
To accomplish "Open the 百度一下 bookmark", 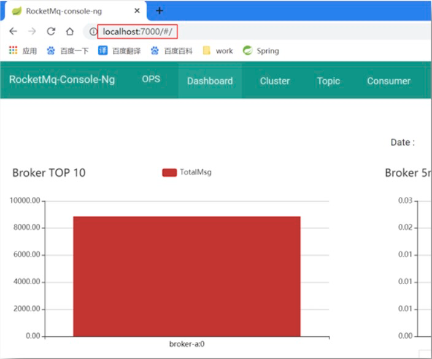I will pyautogui.click(x=67, y=51).
